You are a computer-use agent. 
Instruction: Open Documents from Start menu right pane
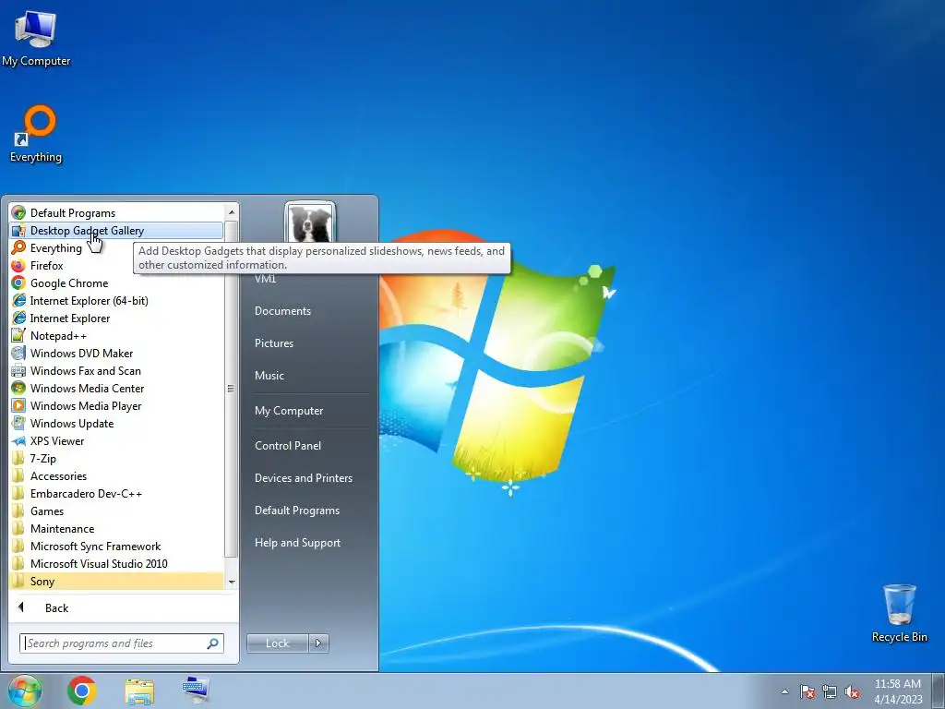(282, 311)
